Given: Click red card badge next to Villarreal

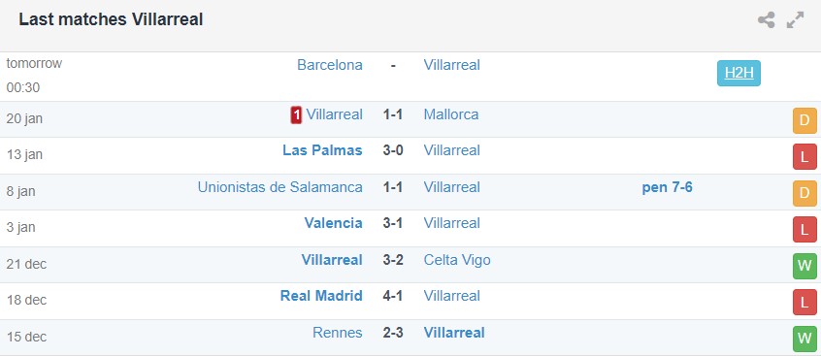Looking at the screenshot, I should pyautogui.click(x=296, y=114).
